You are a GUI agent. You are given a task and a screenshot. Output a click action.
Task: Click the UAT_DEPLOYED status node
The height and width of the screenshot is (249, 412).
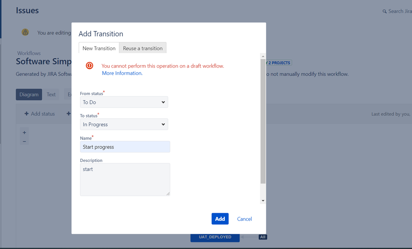click(x=215, y=237)
